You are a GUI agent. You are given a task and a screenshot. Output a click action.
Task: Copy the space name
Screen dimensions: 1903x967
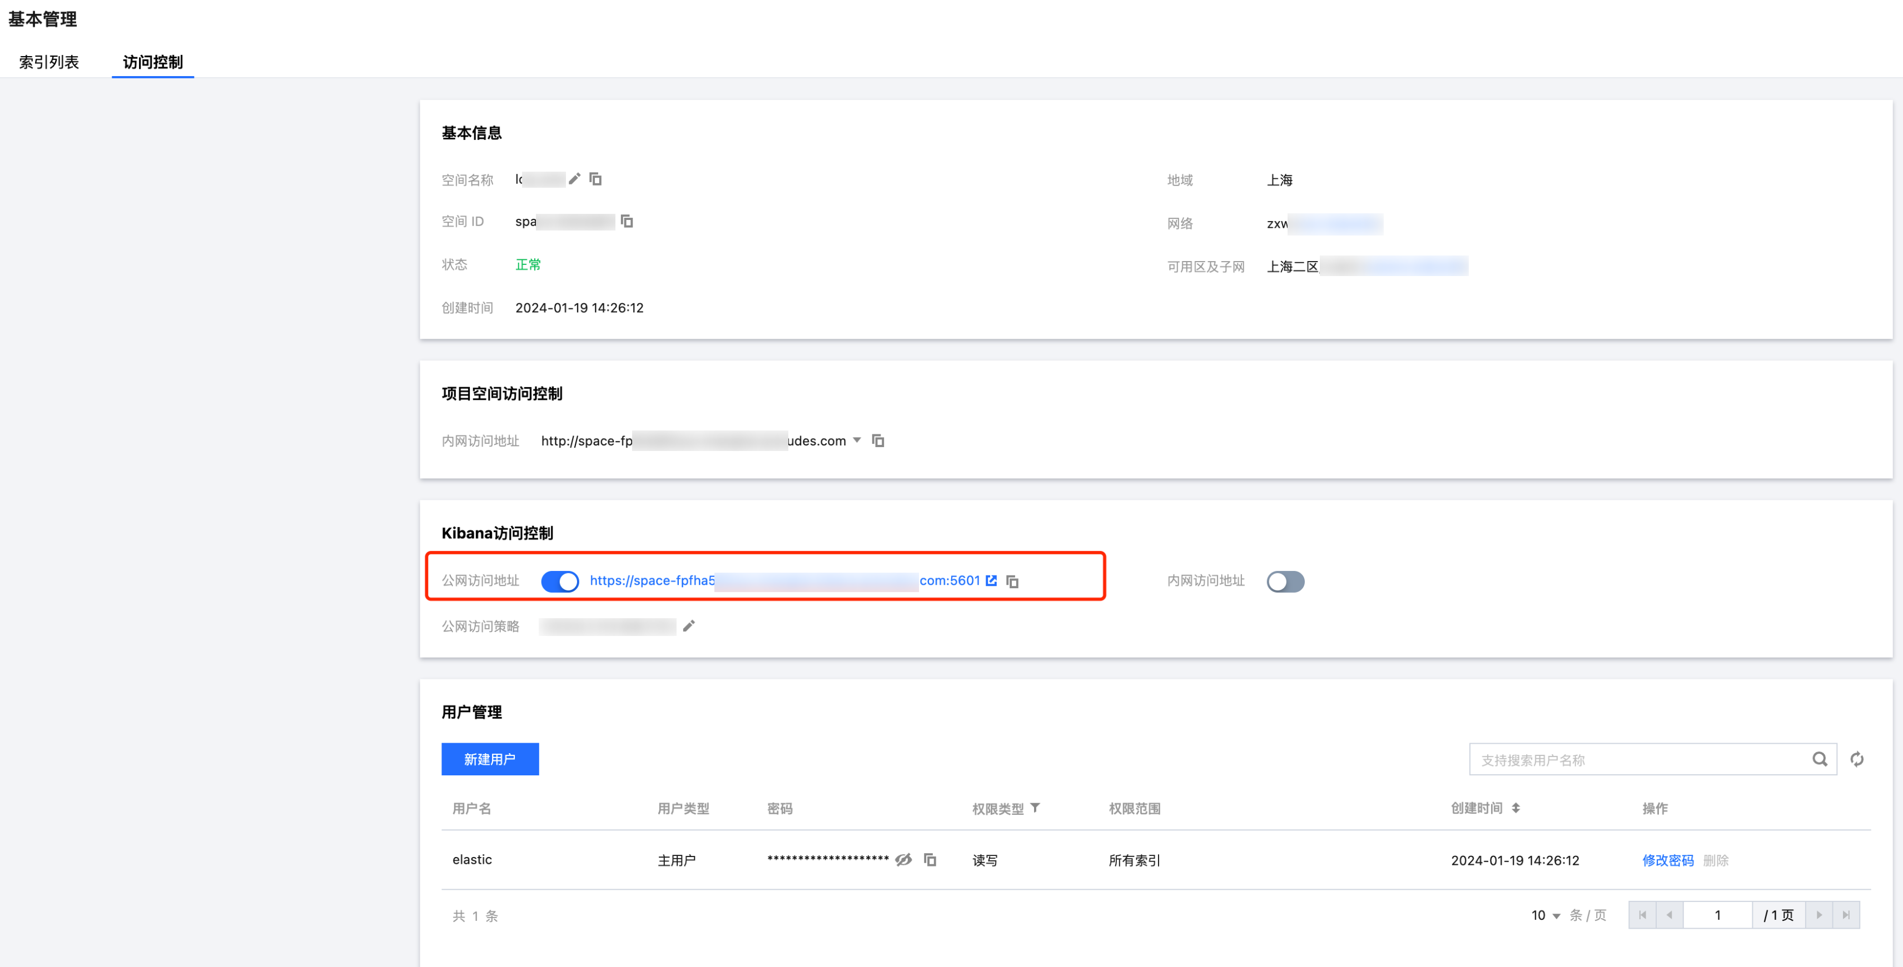click(x=595, y=179)
